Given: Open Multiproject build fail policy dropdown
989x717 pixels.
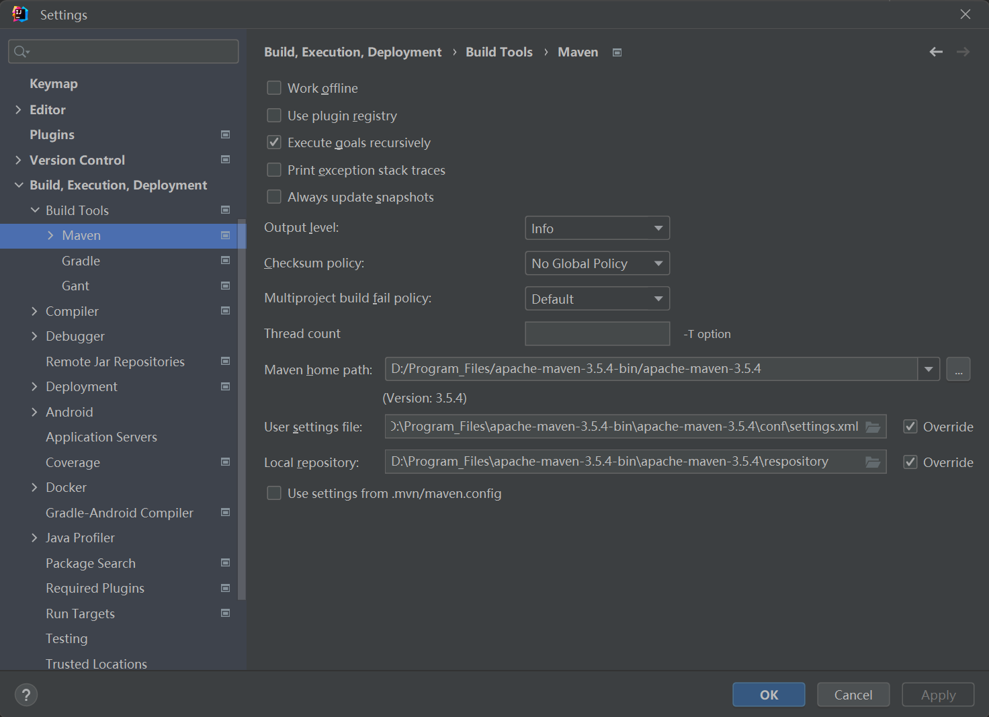Looking at the screenshot, I should [597, 298].
